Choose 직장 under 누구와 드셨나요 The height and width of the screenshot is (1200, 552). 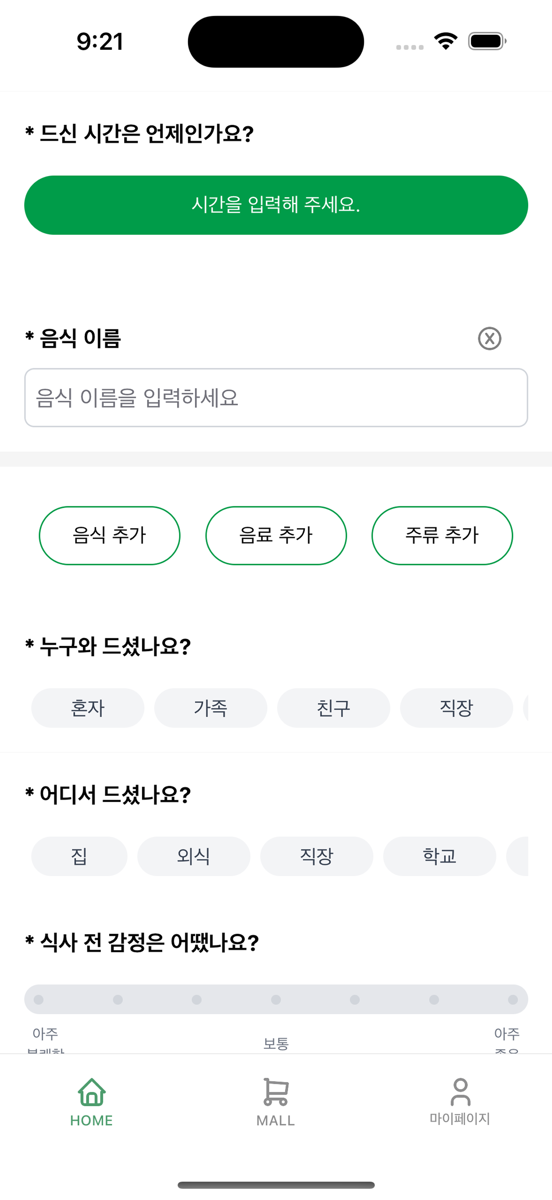tap(456, 708)
